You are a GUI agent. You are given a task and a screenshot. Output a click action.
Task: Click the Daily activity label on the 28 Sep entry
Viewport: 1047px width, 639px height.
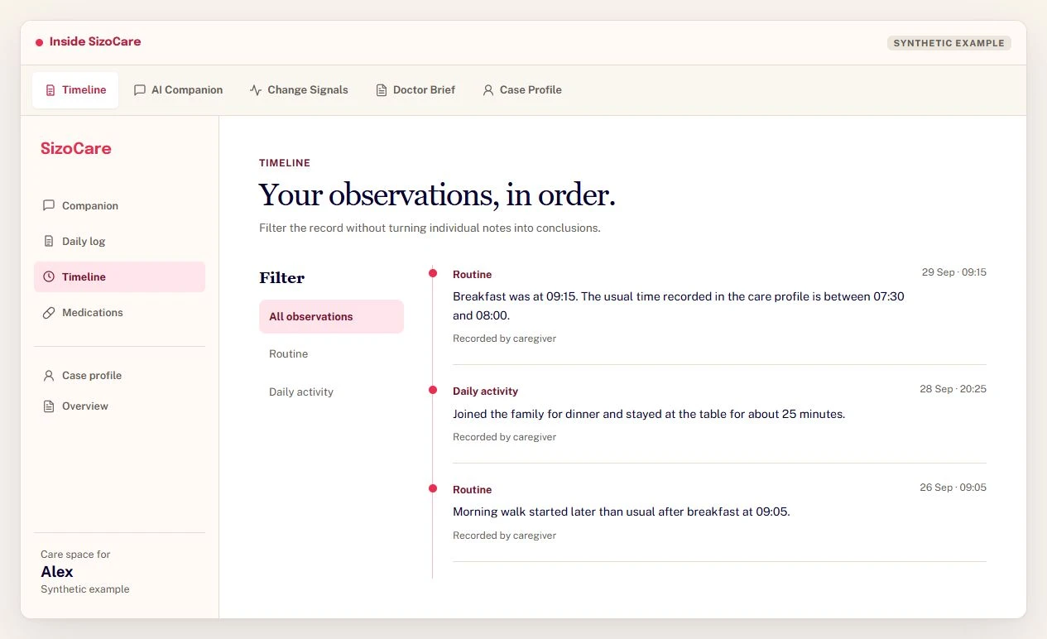pos(485,391)
